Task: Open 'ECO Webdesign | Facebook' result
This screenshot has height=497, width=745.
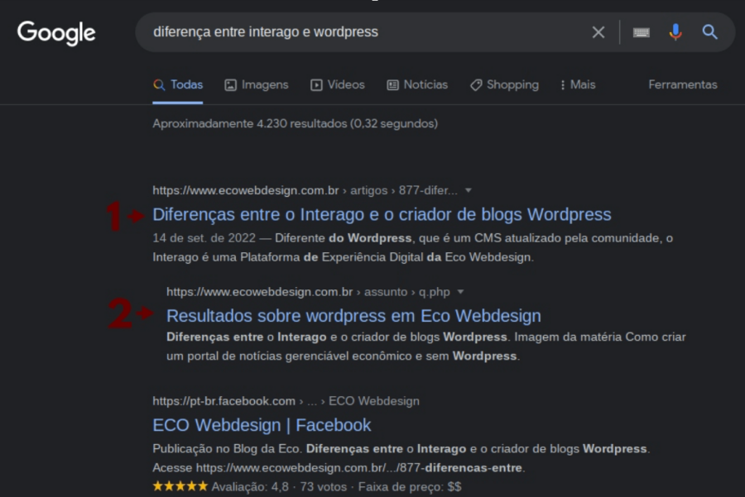Action: point(262,425)
